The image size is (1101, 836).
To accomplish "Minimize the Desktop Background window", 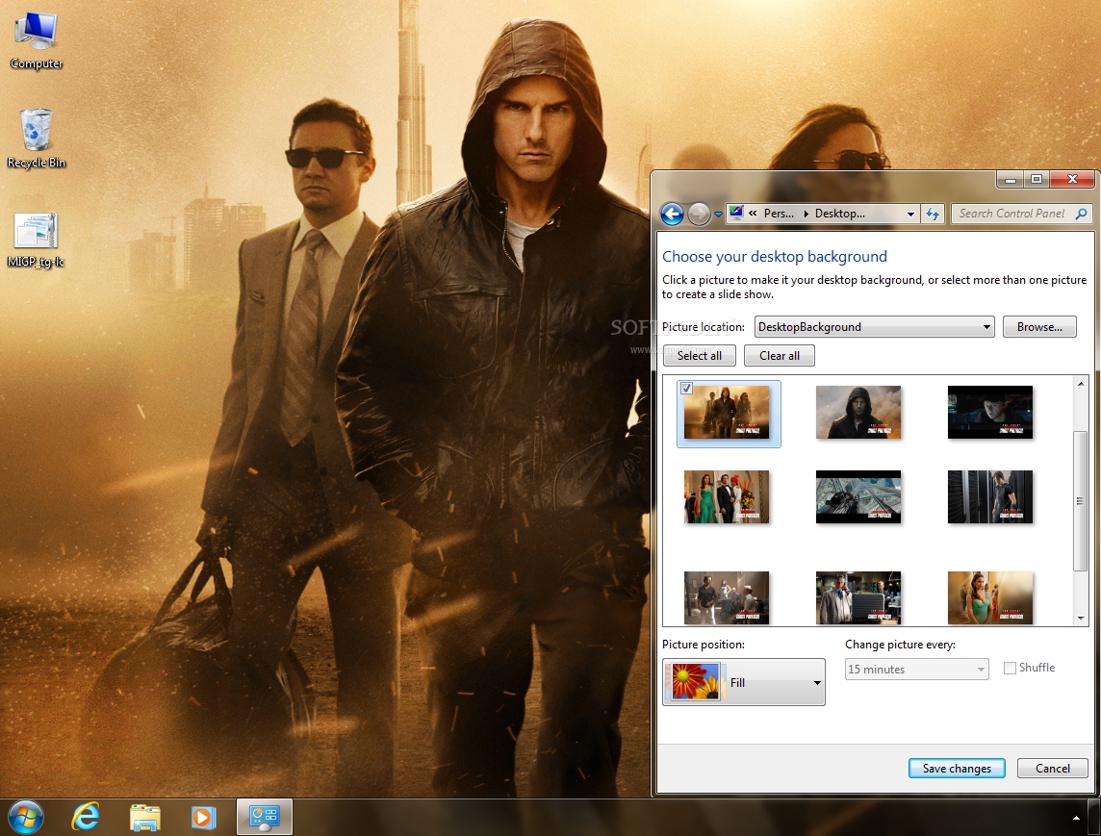I will coord(1011,180).
